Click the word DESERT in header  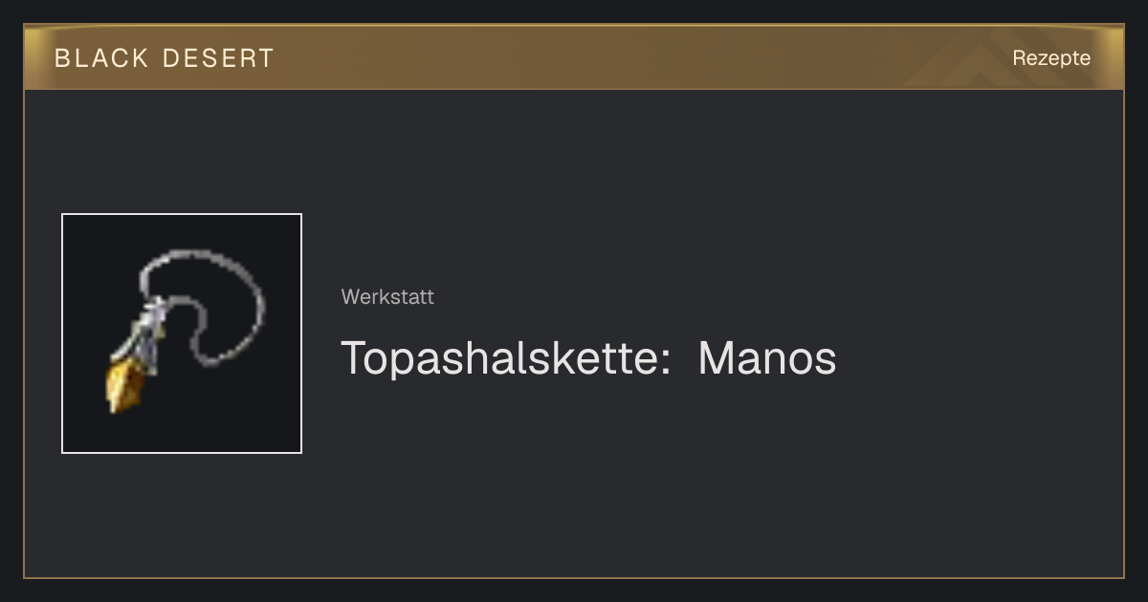218,58
